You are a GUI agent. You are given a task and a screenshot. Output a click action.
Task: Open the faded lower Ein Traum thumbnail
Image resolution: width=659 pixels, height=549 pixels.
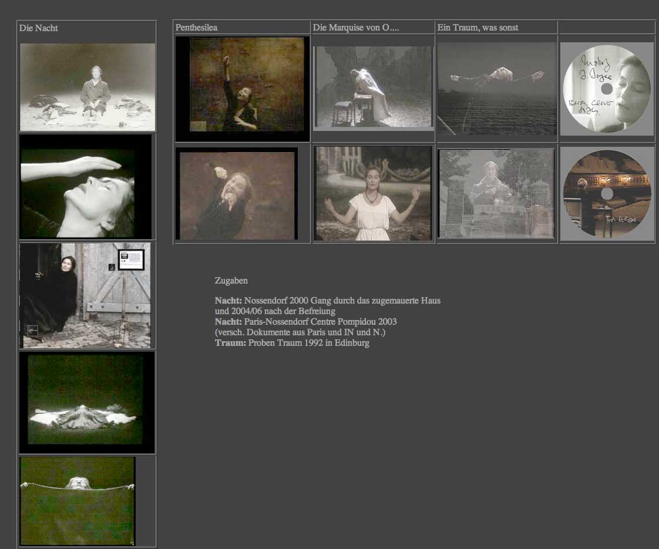[497, 194]
